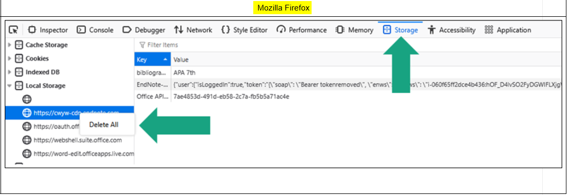
Task: Collapse the Local Storage node
Action: coord(10,86)
